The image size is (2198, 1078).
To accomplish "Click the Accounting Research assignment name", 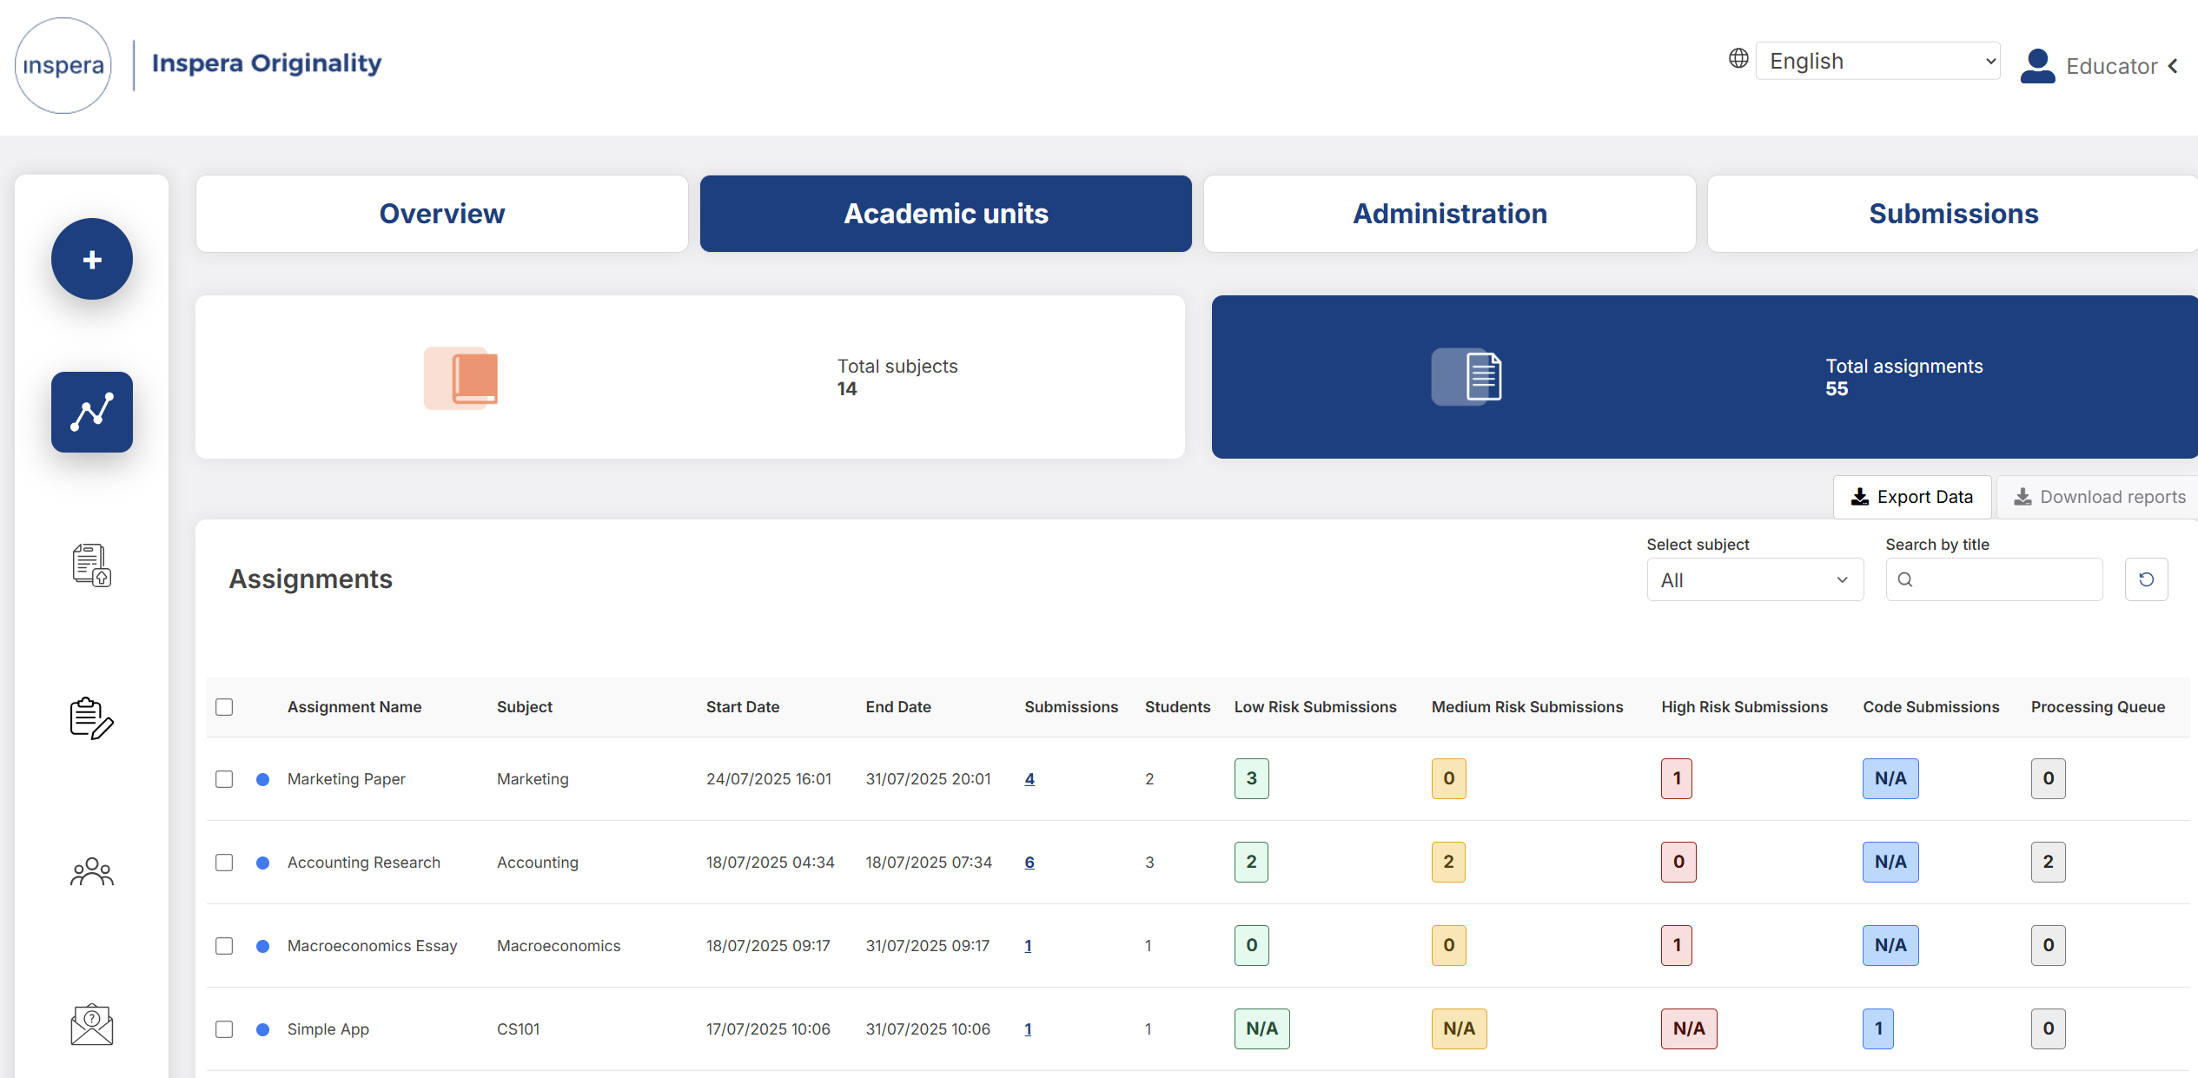I will (x=364, y=863).
